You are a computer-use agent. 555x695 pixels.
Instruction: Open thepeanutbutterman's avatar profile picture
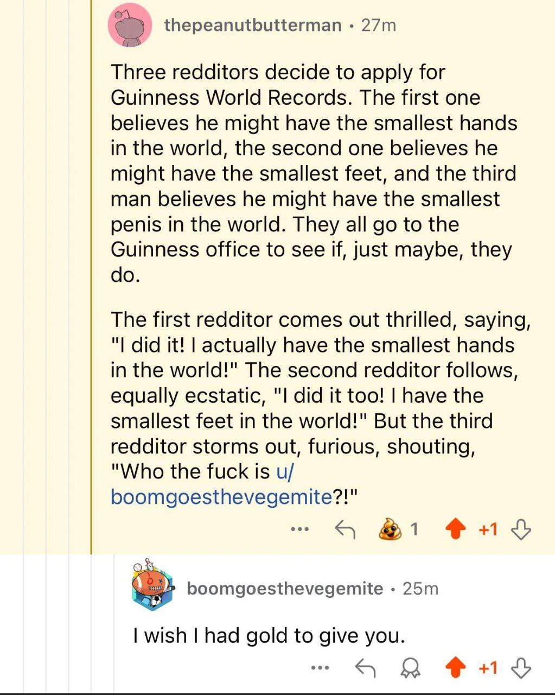click(129, 25)
